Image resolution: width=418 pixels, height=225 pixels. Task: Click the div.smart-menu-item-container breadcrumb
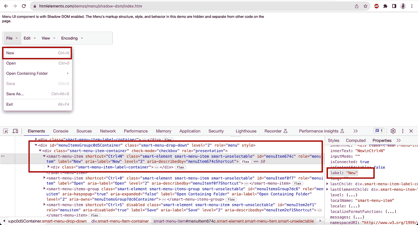point(120,221)
